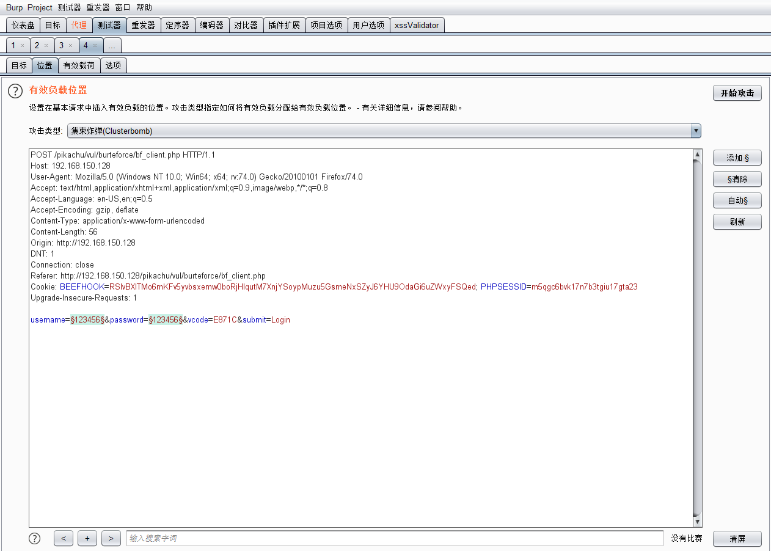
Task: Open the 窗口 menu
Action: pos(123,7)
